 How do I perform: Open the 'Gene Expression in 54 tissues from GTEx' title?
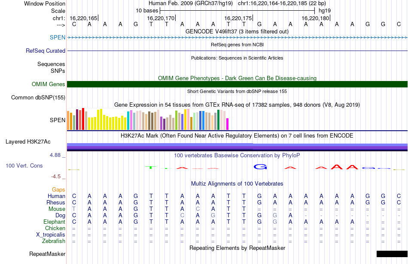(x=237, y=105)
